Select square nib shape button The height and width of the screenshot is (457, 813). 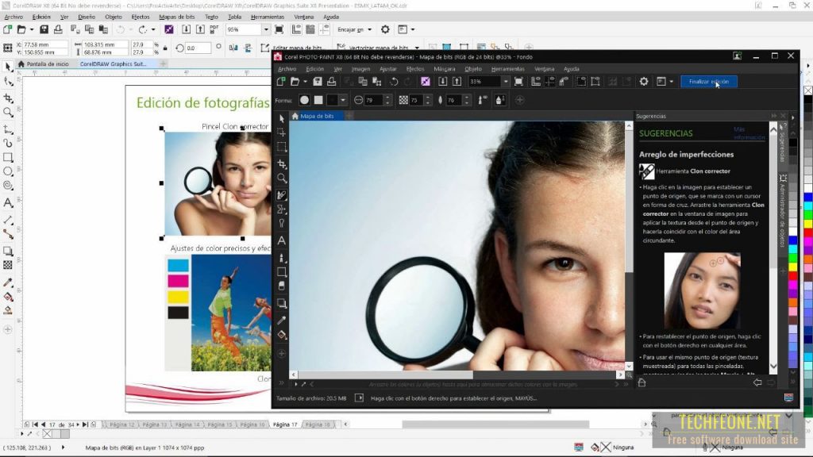click(318, 100)
